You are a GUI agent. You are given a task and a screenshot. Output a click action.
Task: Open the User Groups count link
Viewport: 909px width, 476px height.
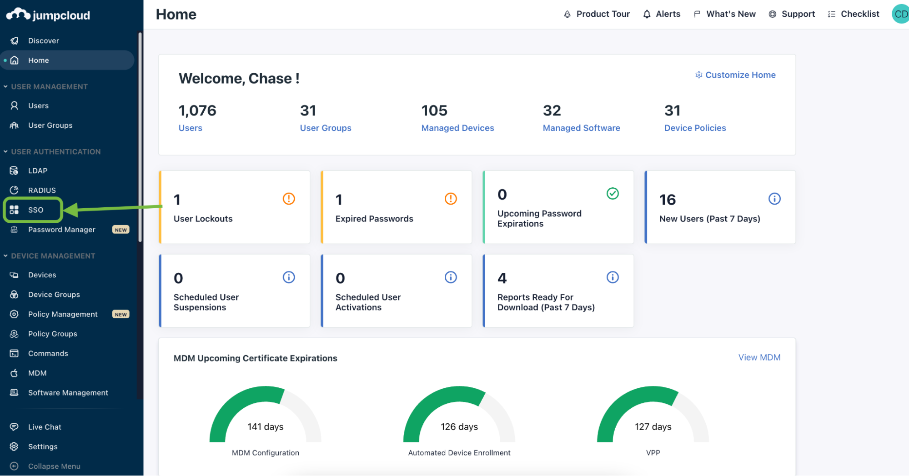(326, 128)
